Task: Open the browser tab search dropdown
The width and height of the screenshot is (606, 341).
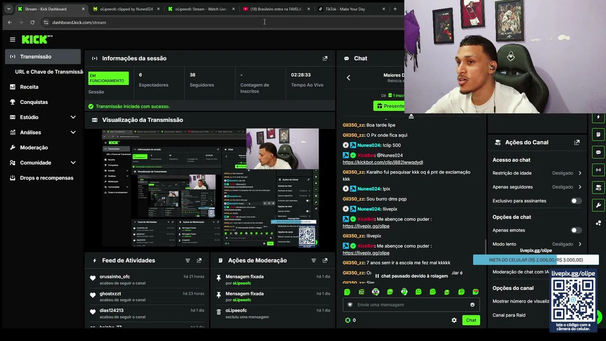Action: (9, 9)
